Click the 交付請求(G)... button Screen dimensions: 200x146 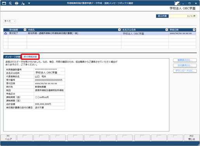[185, 66]
